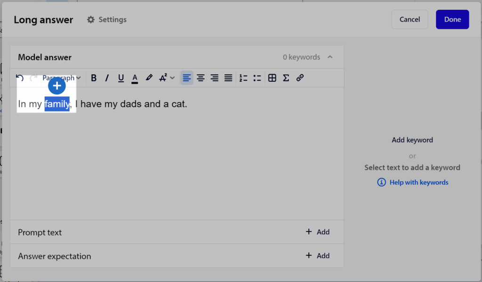Insert a hyperlink
This screenshot has height=282, width=482.
(x=300, y=78)
